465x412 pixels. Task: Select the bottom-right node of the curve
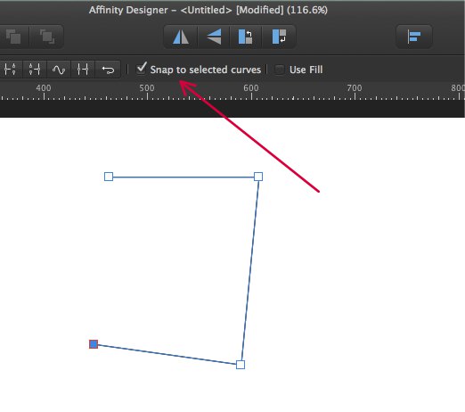241,365
